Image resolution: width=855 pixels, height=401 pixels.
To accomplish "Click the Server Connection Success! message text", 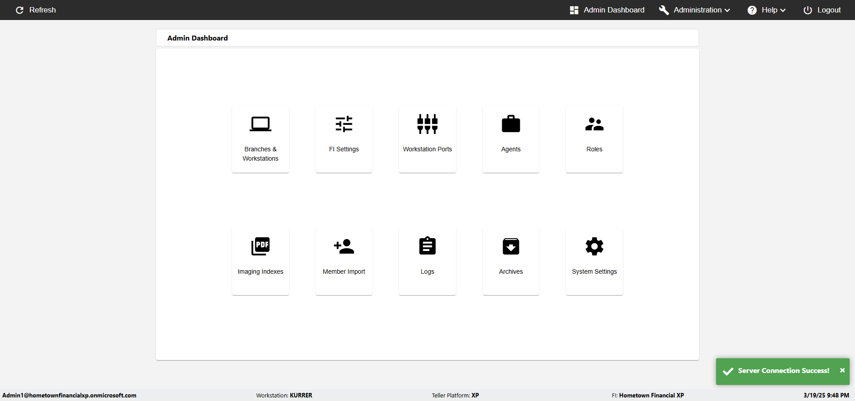I will (784, 371).
